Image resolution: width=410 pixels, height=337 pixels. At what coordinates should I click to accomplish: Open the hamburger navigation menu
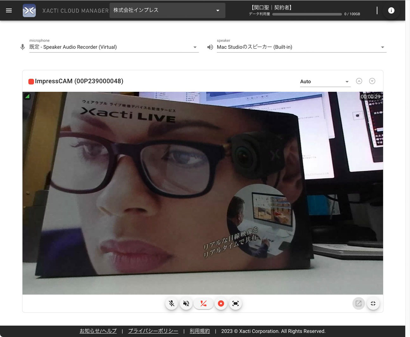9,10
